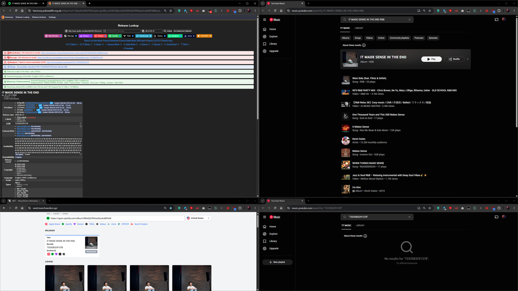Toggle the Beatport provider checkbox
The image size is (518, 291).
pos(181,36)
